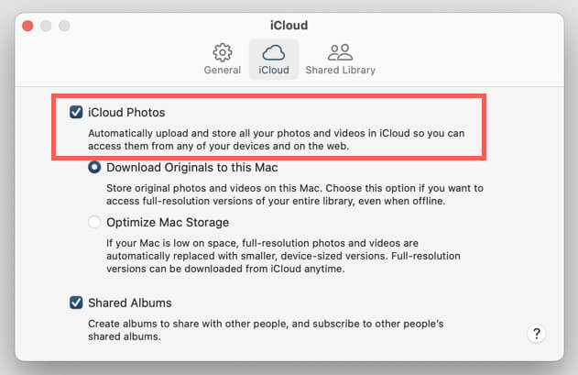
Task: Open help with the question mark button
Action: point(537,334)
